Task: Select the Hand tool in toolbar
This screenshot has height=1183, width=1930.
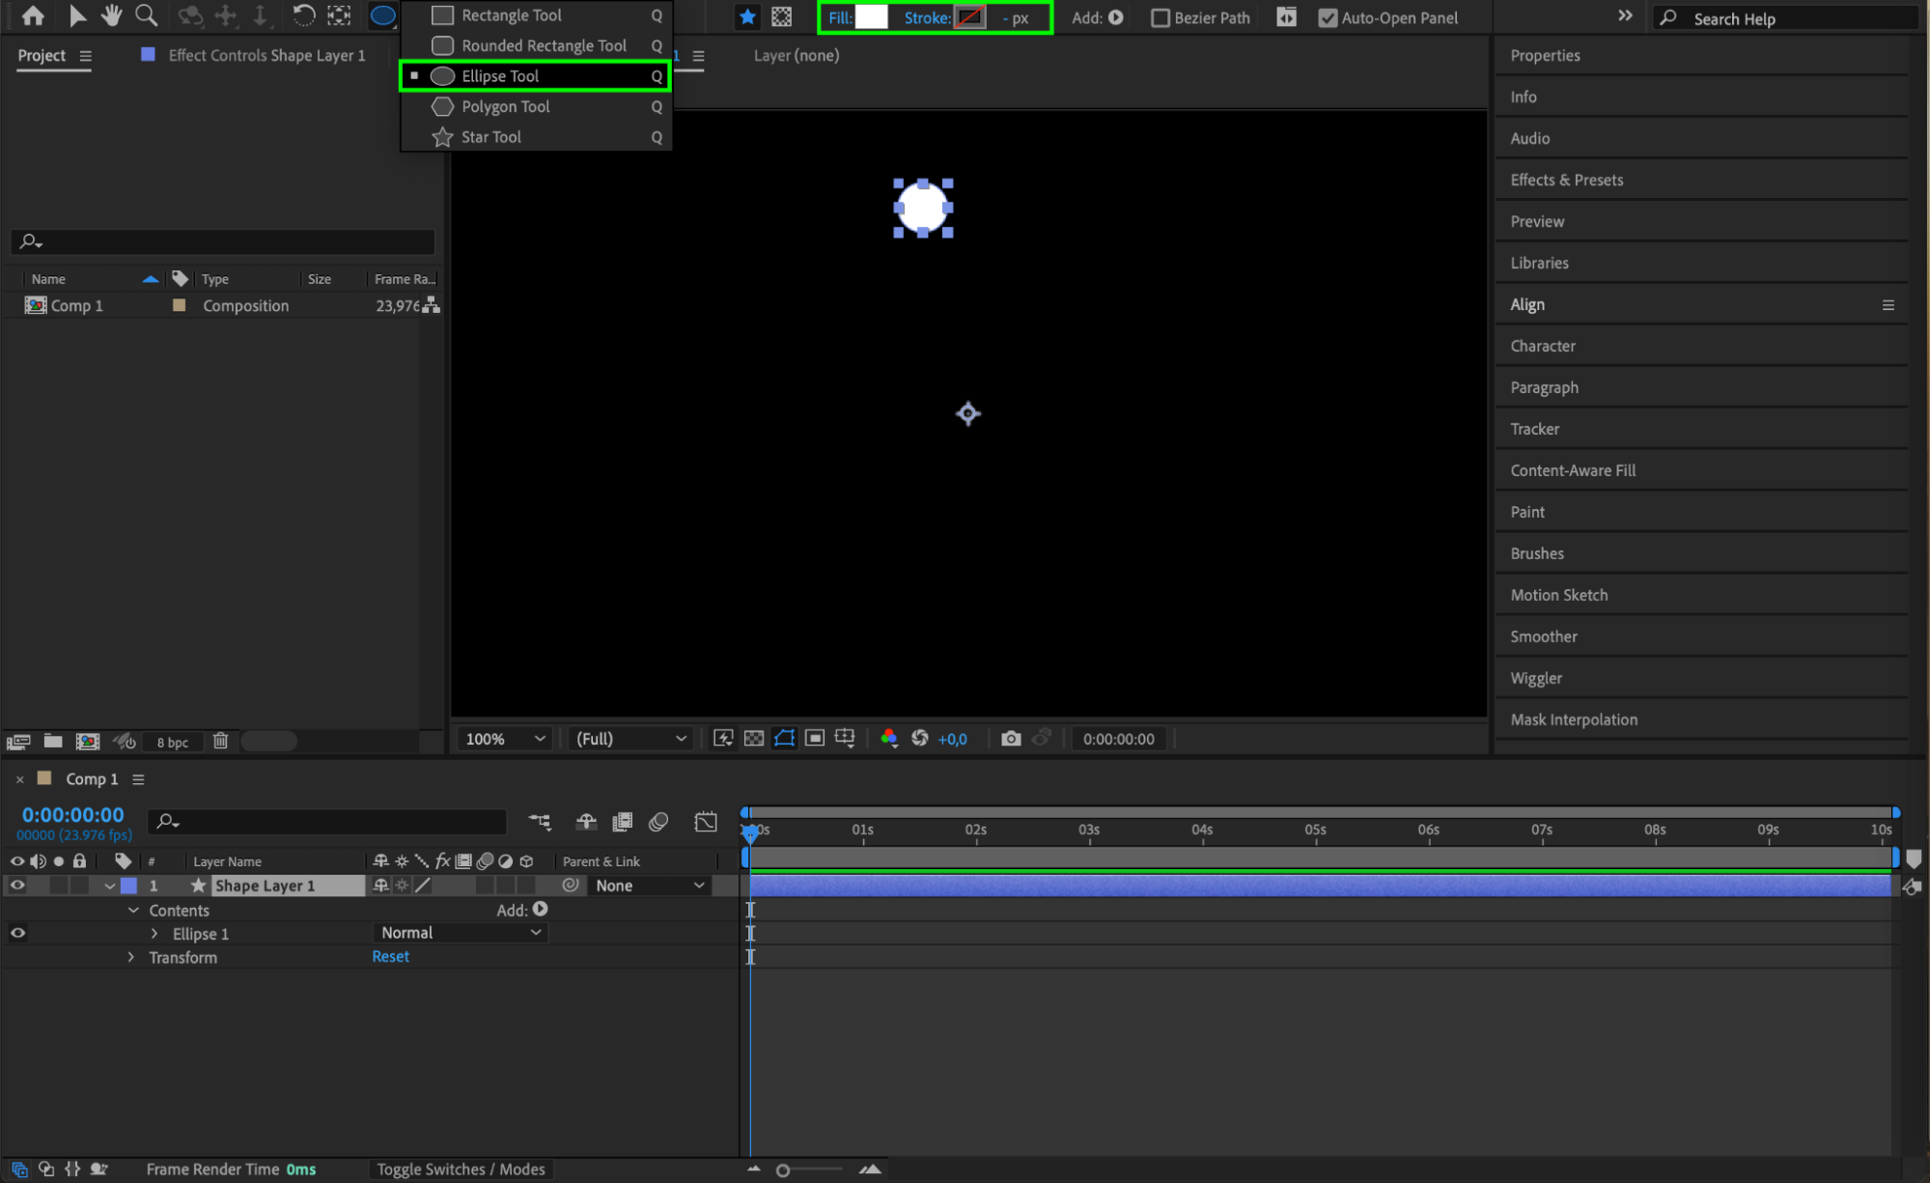Action: coord(111,15)
